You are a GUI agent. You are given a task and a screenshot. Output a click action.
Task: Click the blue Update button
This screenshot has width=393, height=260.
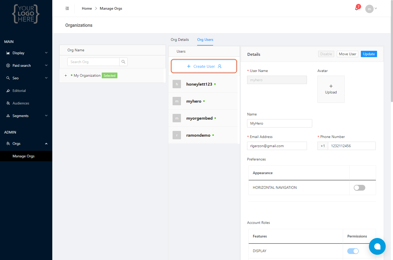tap(369, 54)
